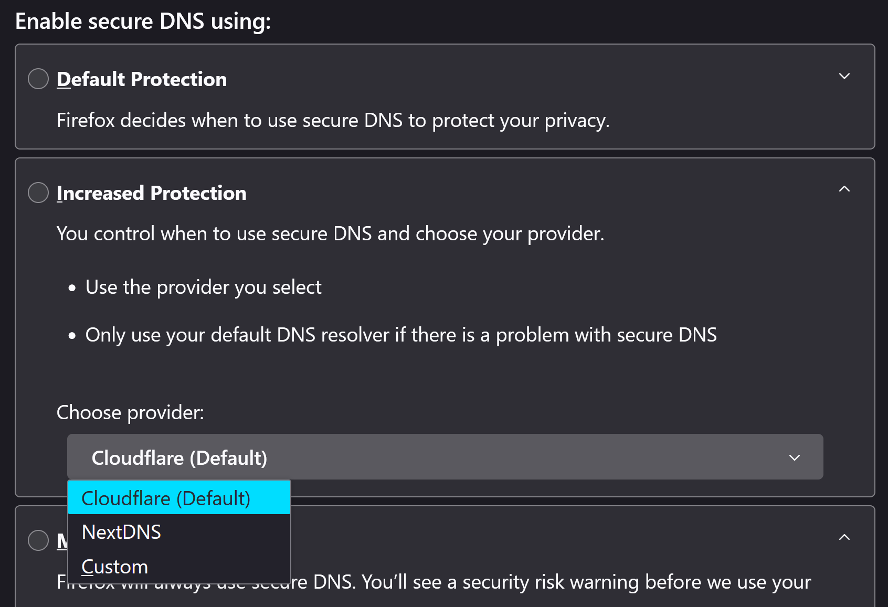Click the "Use the provider you select" bullet
Viewport: 888px width, 607px height.
point(203,287)
